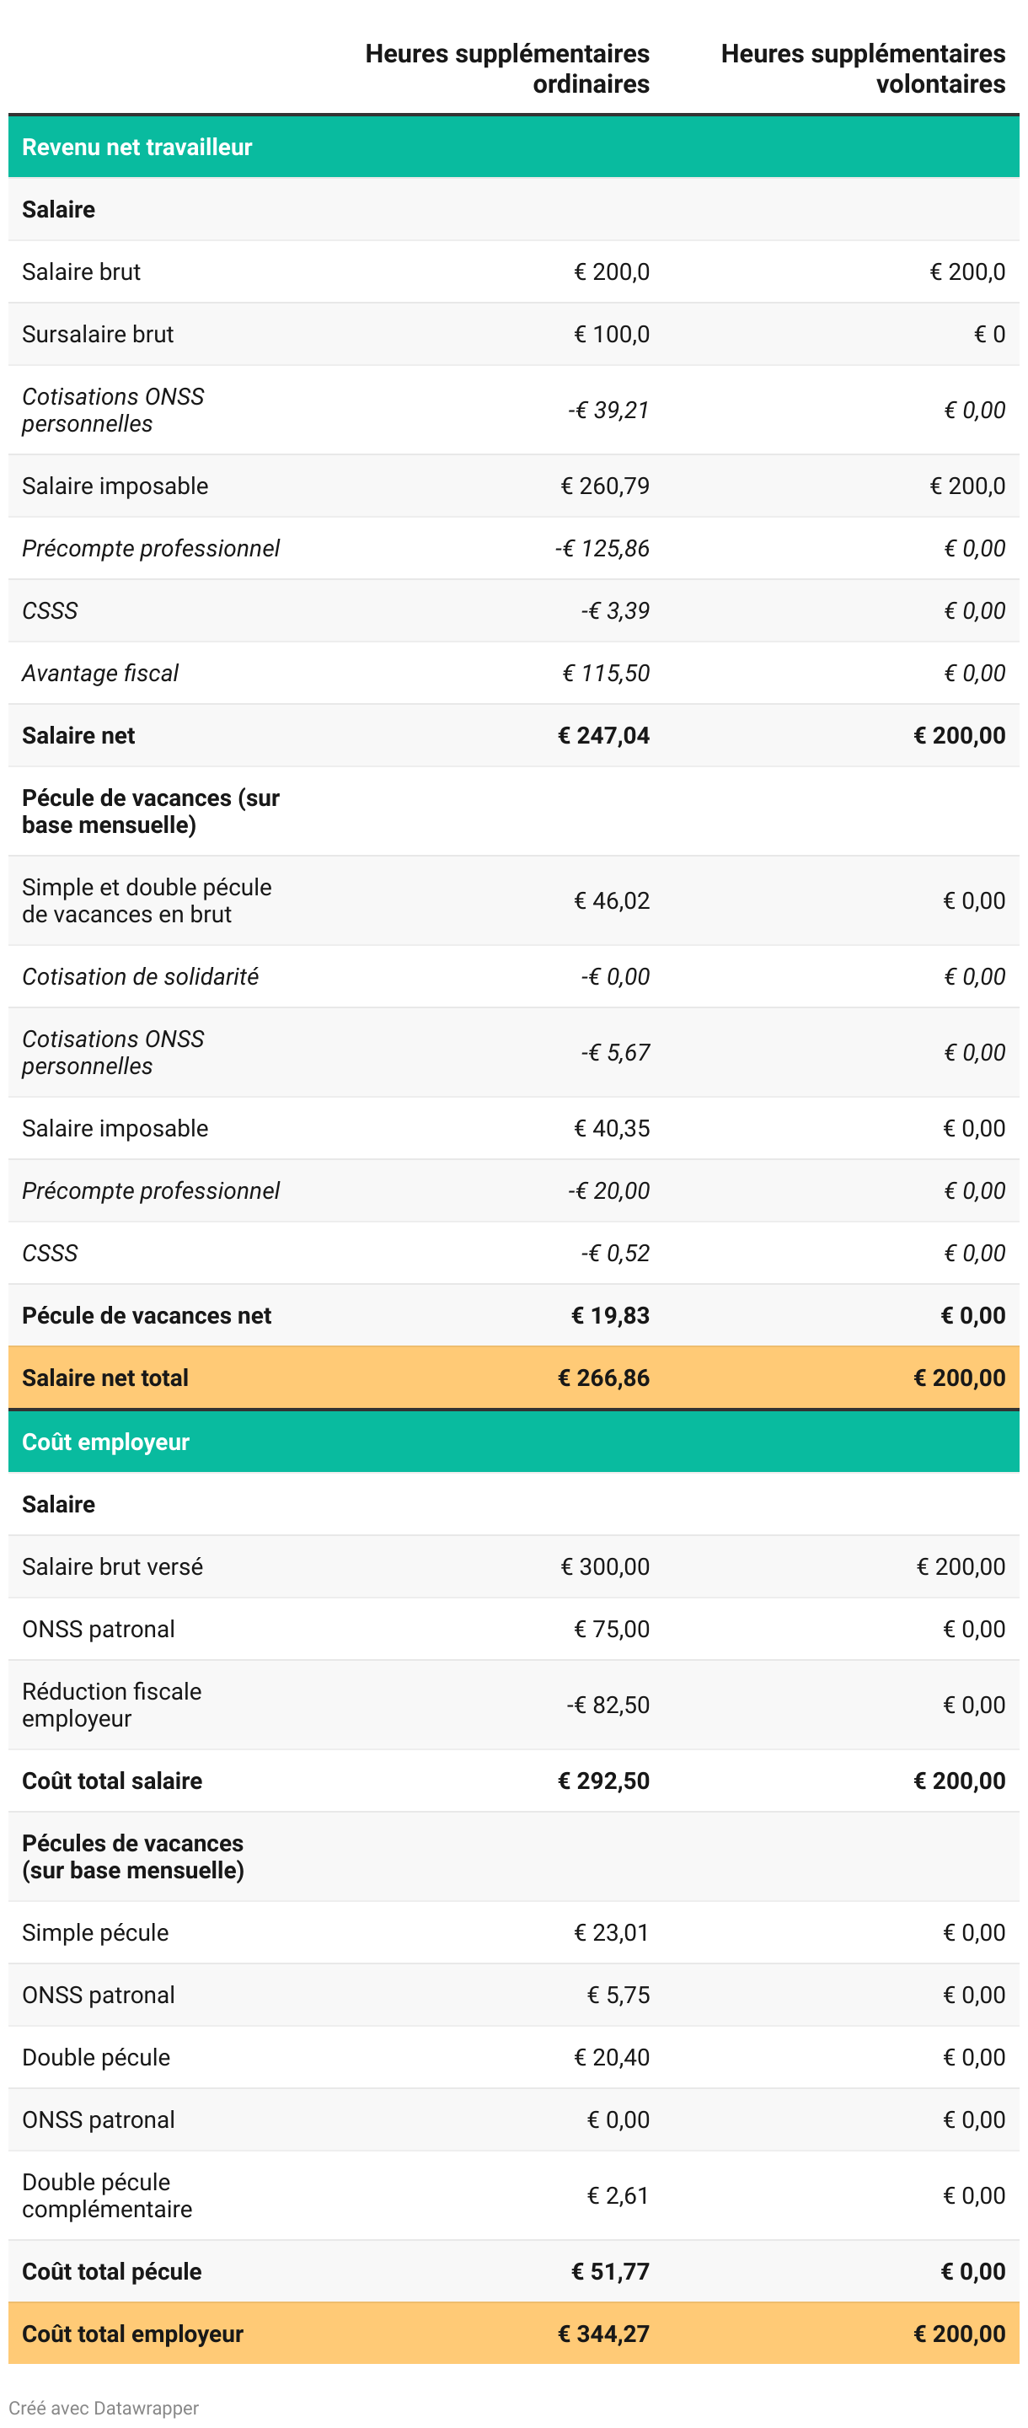Click the € 247,04 salaire net value
The width and height of the screenshot is (1028, 2428).
tap(603, 735)
